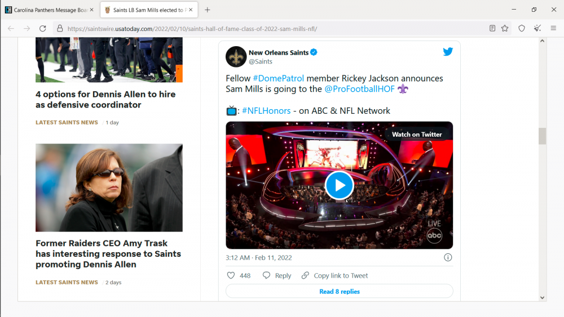Open the Amy Trask article thumbnail

[109, 187]
